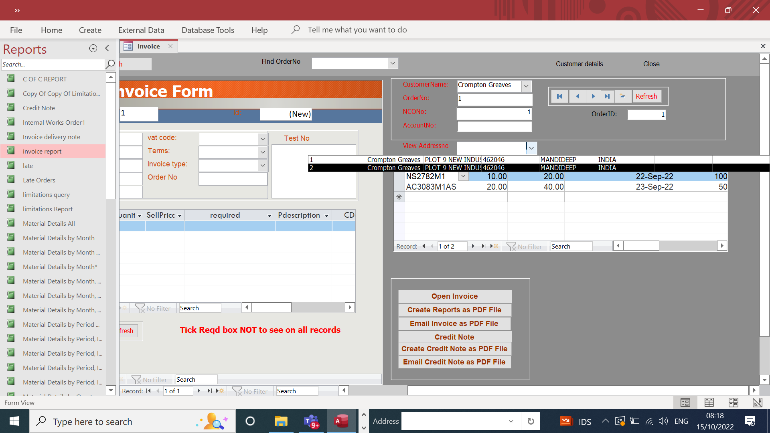Select the invoice delivery note report
Screen dimensions: 770x433
coord(51,137)
